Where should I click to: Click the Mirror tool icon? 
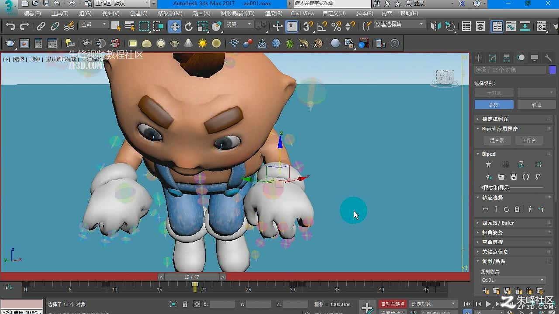tap(436, 27)
